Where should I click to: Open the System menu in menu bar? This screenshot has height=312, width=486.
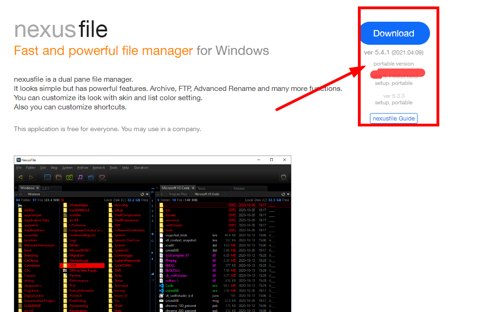(x=67, y=168)
